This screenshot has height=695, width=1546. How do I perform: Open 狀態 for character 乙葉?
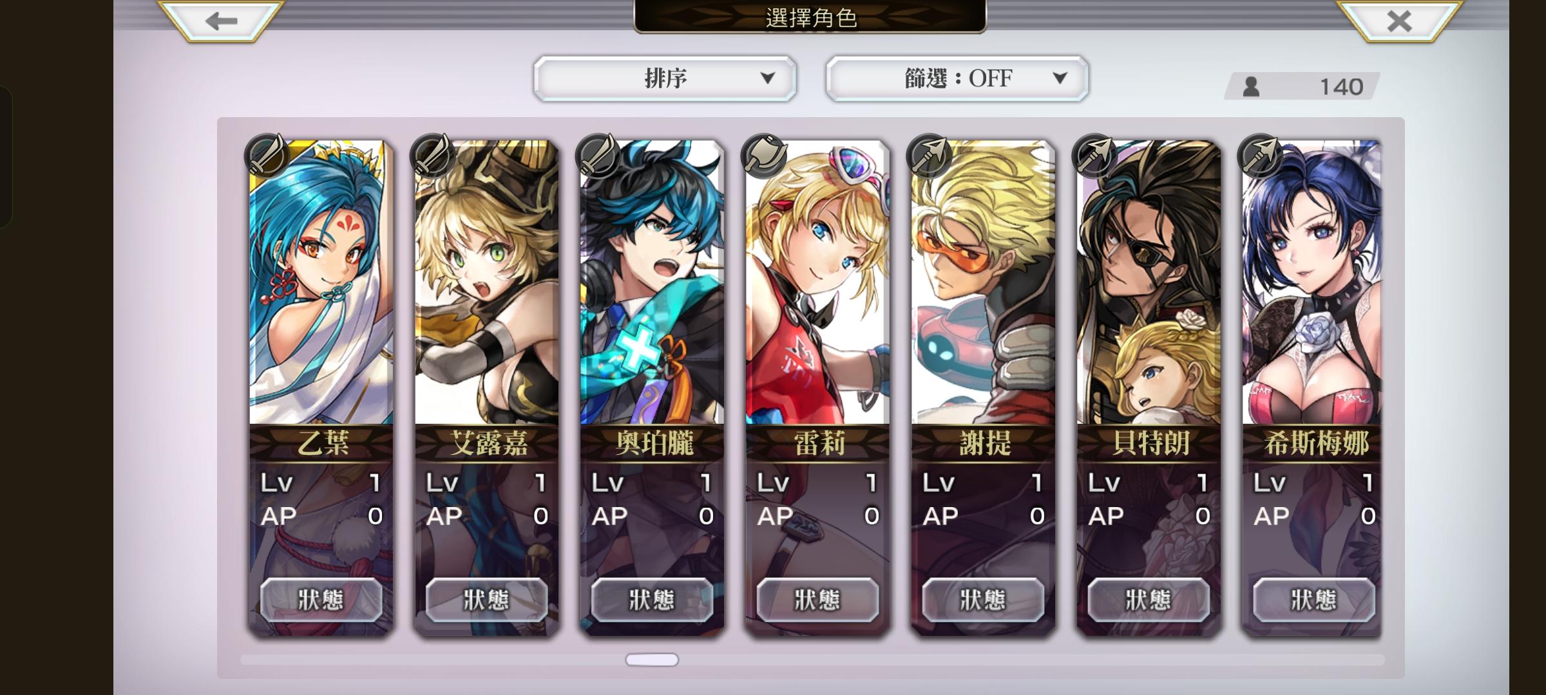(321, 600)
